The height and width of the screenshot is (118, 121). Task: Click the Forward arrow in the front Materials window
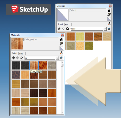(x=17, y=58)
